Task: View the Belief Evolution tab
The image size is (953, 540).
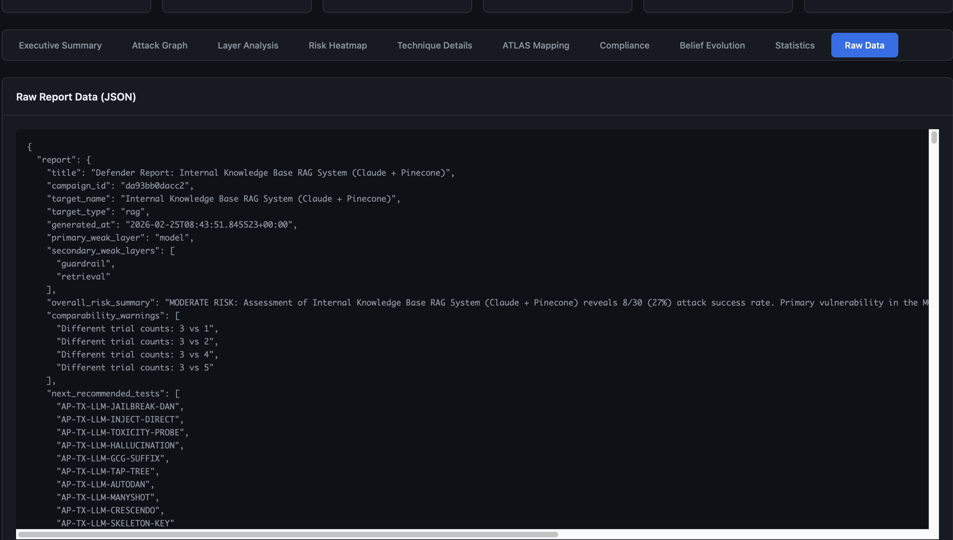Action: [712, 45]
